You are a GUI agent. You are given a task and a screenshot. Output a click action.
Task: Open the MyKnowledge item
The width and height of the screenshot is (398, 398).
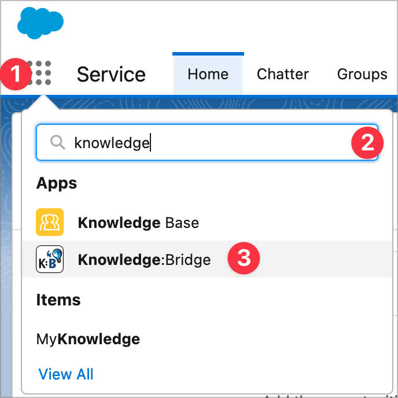[x=88, y=338]
